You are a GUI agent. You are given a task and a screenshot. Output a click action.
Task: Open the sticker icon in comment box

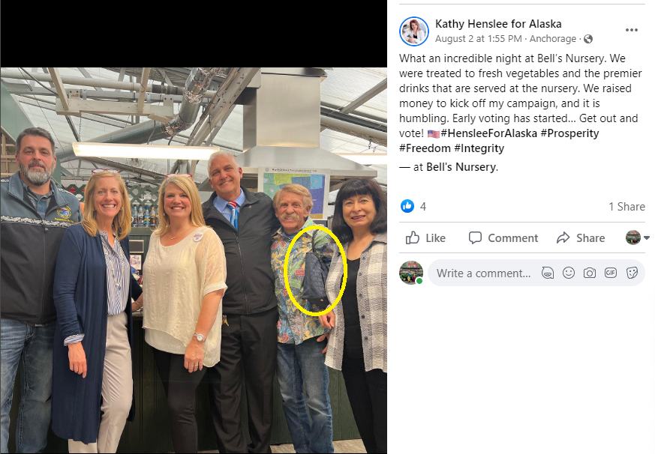[632, 273]
